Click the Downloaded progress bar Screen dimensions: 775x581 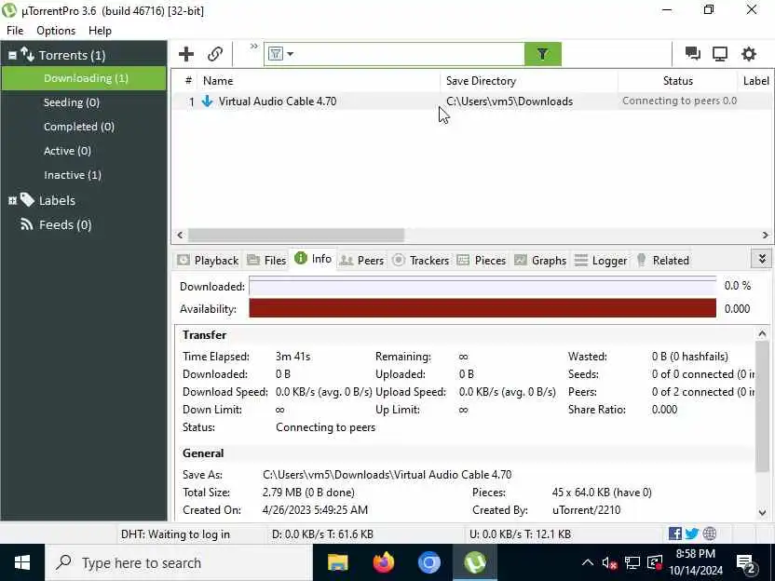click(x=483, y=287)
